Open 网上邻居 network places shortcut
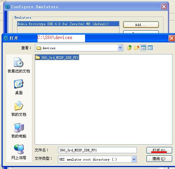 (x=19, y=152)
